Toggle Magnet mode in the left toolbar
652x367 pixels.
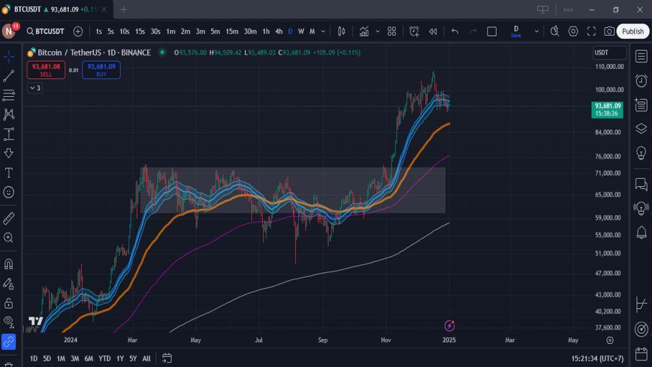tap(8, 264)
